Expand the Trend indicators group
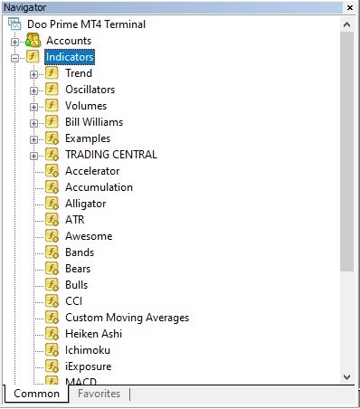360x409 pixels. pos(33,74)
